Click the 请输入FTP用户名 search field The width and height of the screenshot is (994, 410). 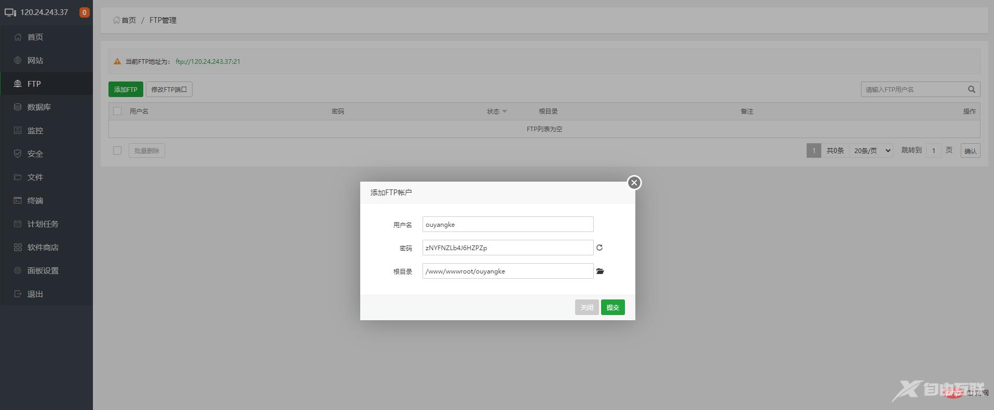[912, 89]
